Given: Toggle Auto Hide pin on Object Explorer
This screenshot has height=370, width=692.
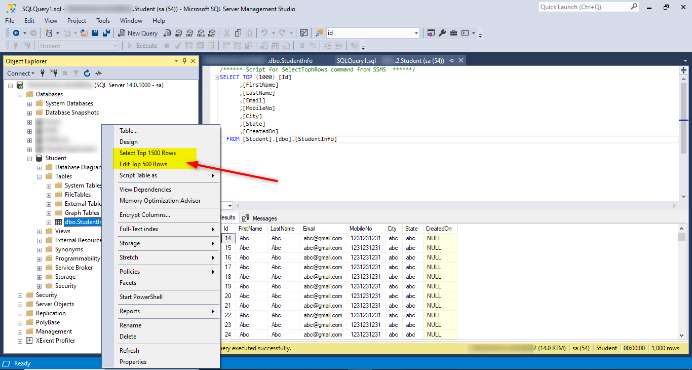Looking at the screenshot, I should pyautogui.click(x=184, y=61).
